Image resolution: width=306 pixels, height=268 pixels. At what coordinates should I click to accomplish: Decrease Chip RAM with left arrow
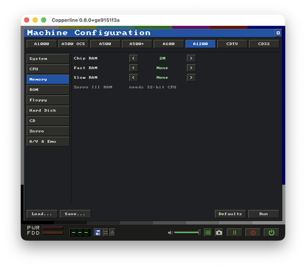click(x=134, y=58)
